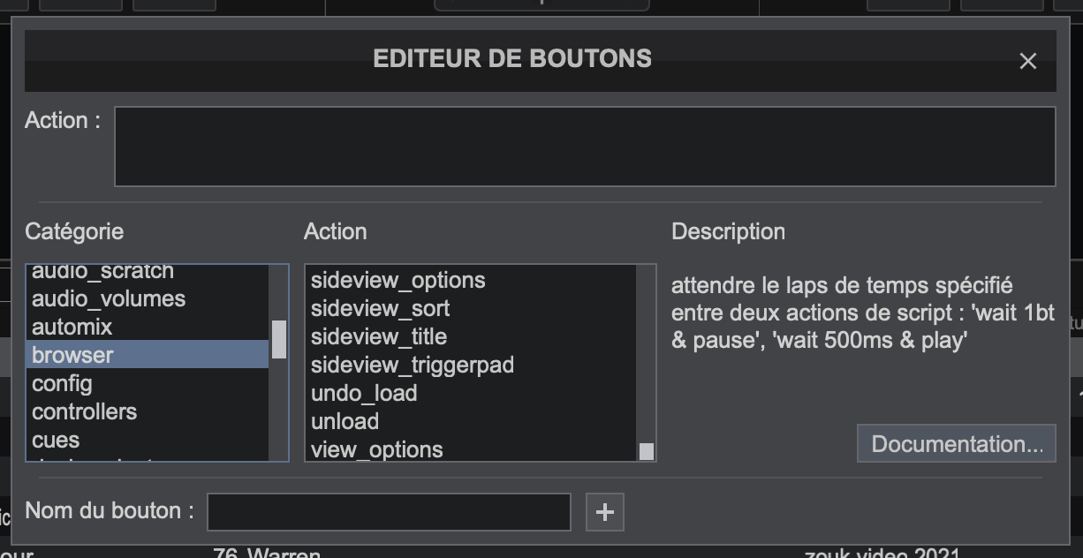Click the Action list scrollbar thumb
The height and width of the screenshot is (558, 1083).
tap(647, 451)
